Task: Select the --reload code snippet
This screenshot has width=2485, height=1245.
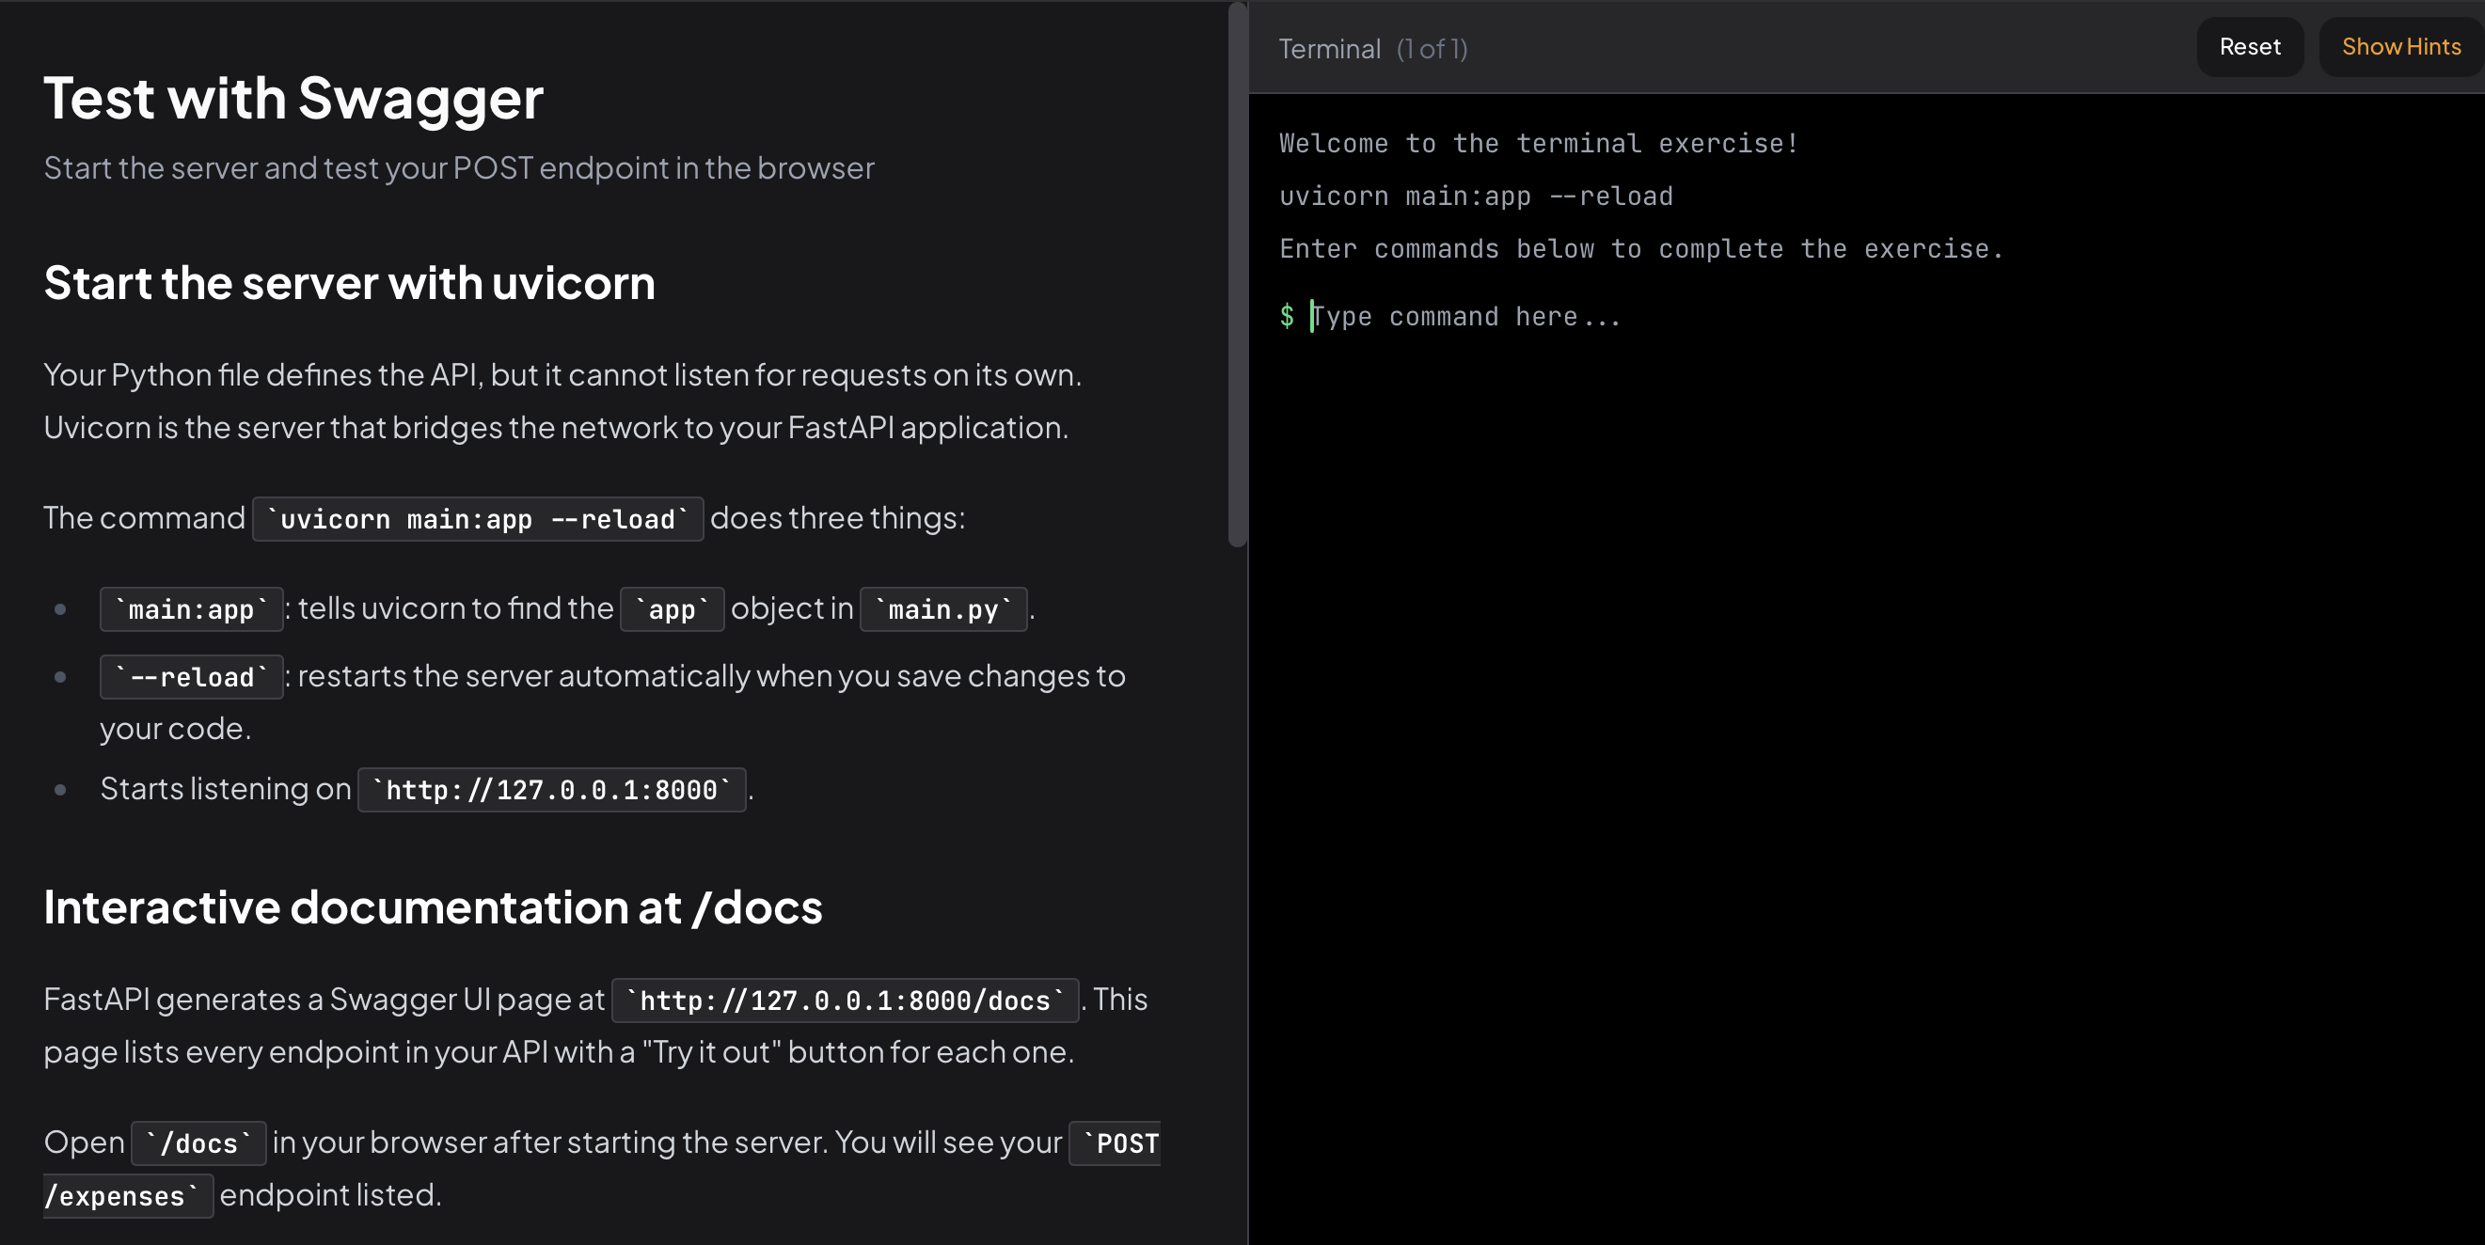Action: pyautogui.click(x=190, y=676)
